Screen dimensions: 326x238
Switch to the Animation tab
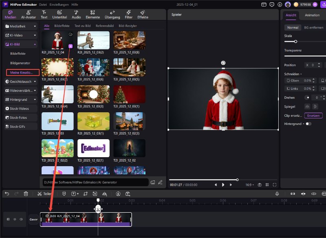tap(312, 15)
